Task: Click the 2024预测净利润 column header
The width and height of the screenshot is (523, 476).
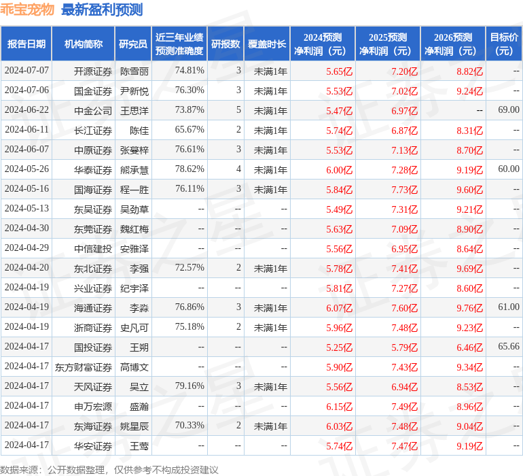Action: [323, 44]
